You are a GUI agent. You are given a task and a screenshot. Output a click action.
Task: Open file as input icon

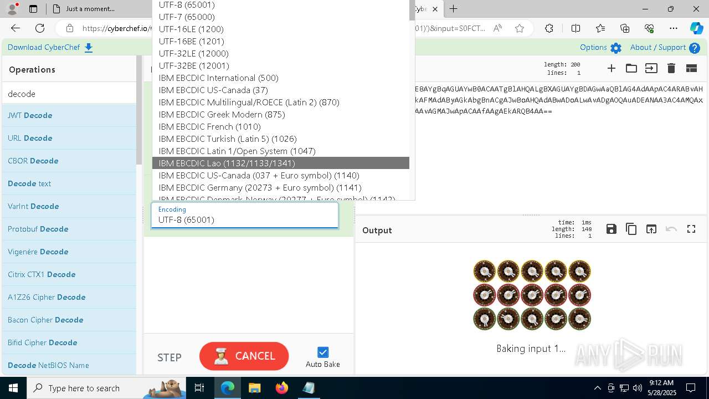[651, 68]
